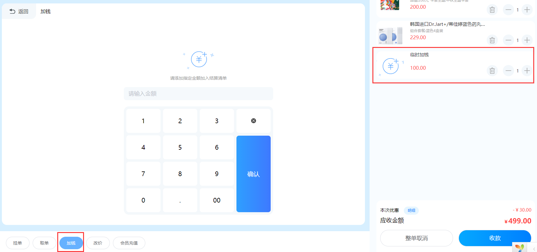
Task: Select the 加钱 button in bottom bar
Action: pos(71,243)
